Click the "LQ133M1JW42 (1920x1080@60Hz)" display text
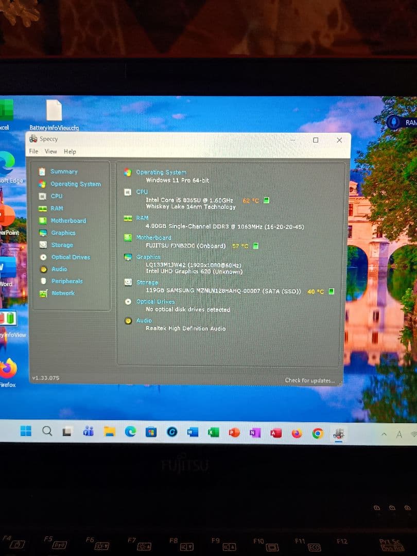 click(194, 265)
